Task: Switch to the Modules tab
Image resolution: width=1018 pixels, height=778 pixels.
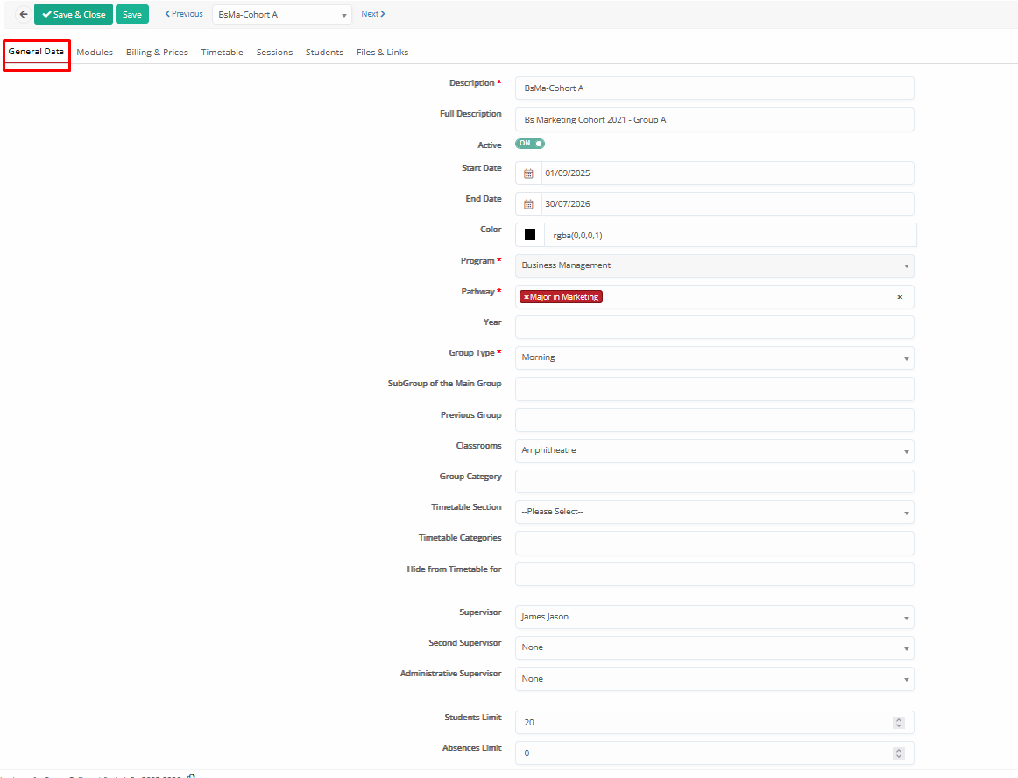Action: (x=95, y=53)
